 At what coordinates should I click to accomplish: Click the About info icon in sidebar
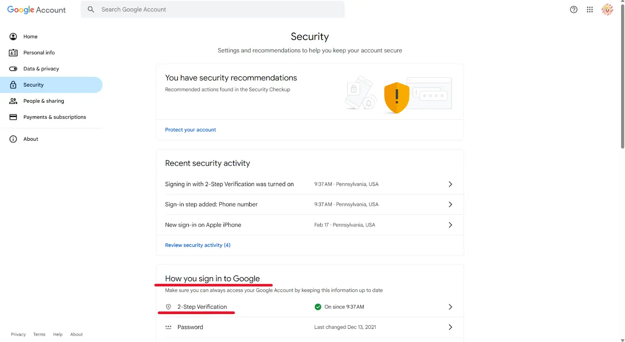[13, 139]
